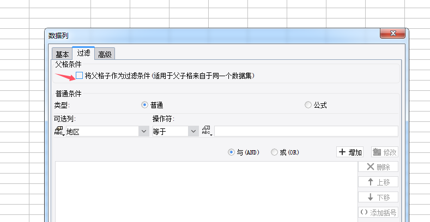This screenshot has width=430, height=222.
Task: Click the filter value input field
Action: click(306, 131)
